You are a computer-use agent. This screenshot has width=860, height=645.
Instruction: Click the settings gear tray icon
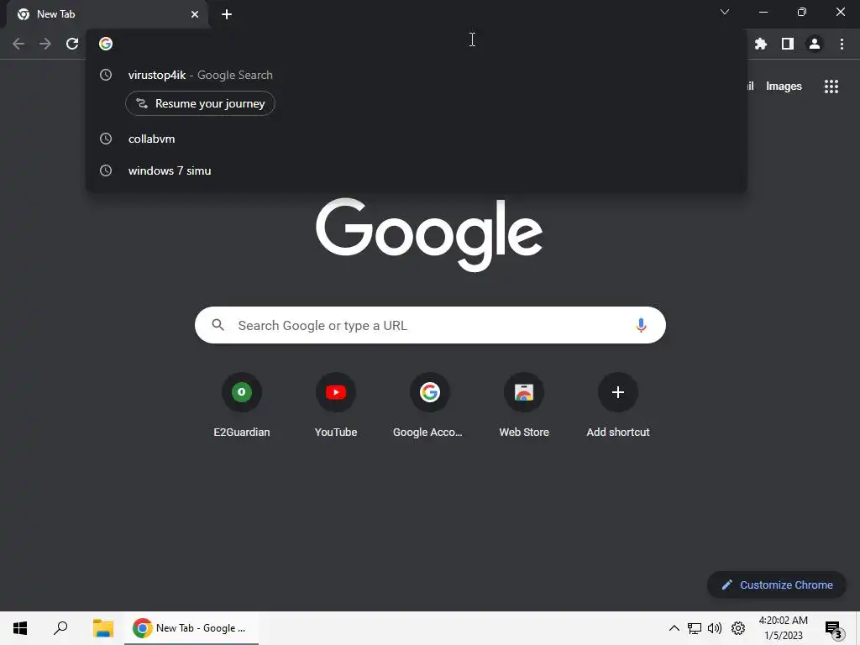738,628
